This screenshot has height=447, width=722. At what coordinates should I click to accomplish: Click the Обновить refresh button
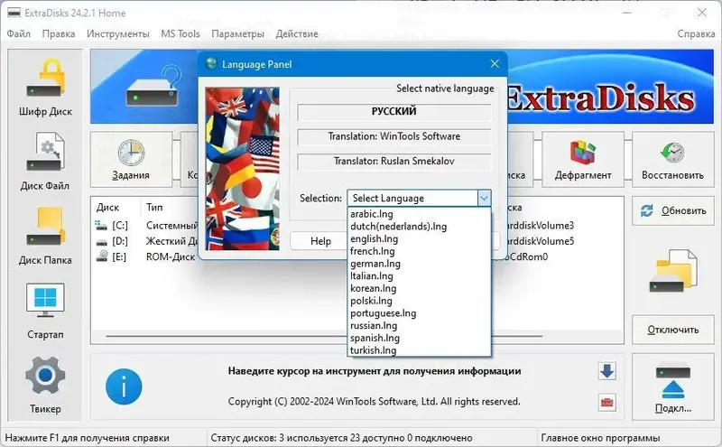pyautogui.click(x=672, y=210)
